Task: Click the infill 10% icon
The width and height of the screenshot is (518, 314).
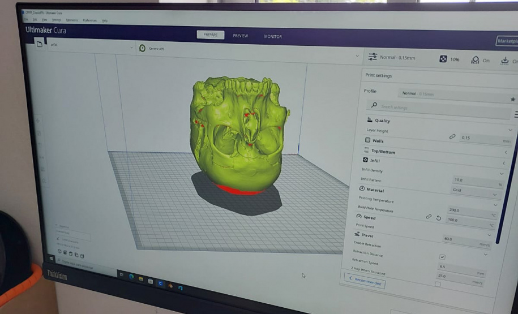Action: 443,59
